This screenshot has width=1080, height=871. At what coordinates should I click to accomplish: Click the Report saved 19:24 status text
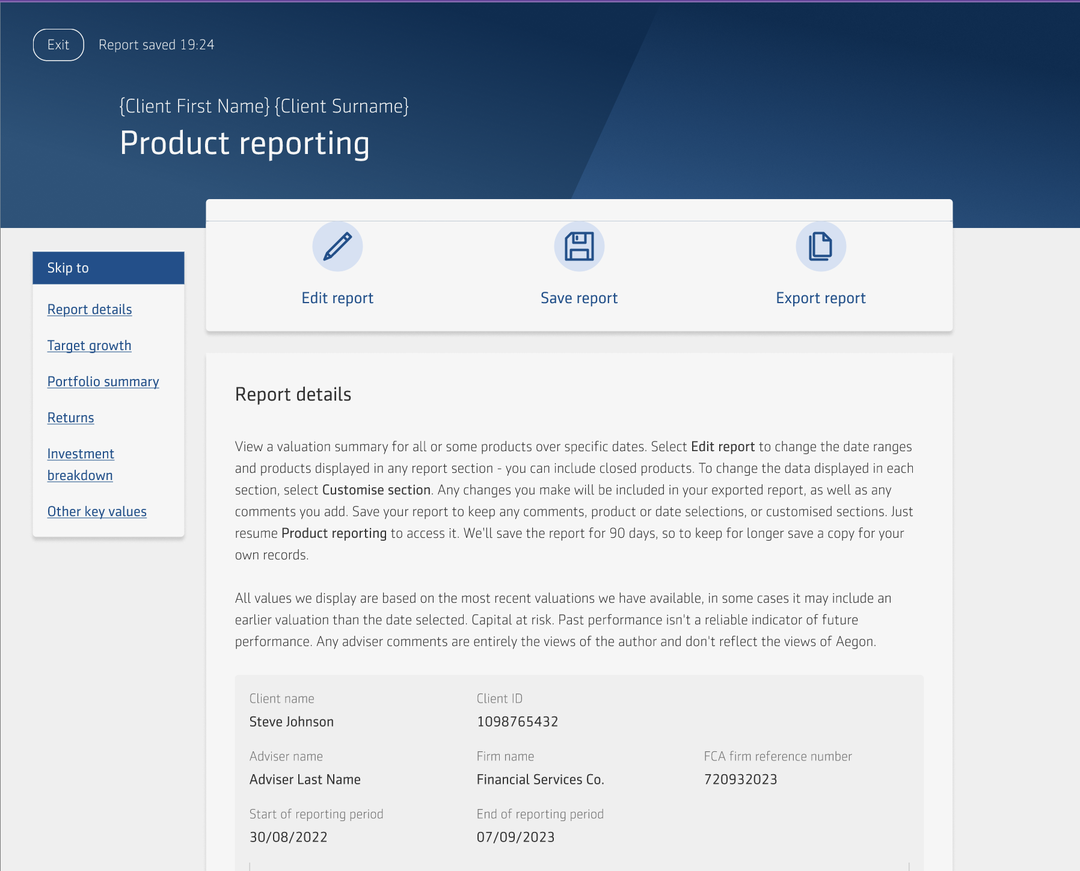pyautogui.click(x=156, y=45)
